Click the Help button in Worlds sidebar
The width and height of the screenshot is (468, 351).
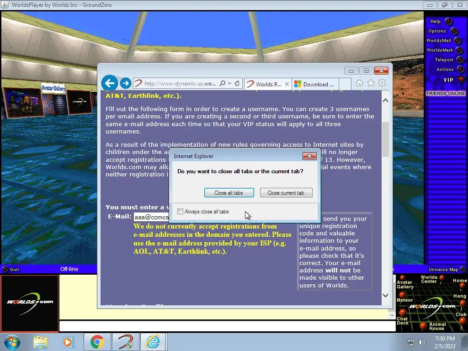click(441, 21)
